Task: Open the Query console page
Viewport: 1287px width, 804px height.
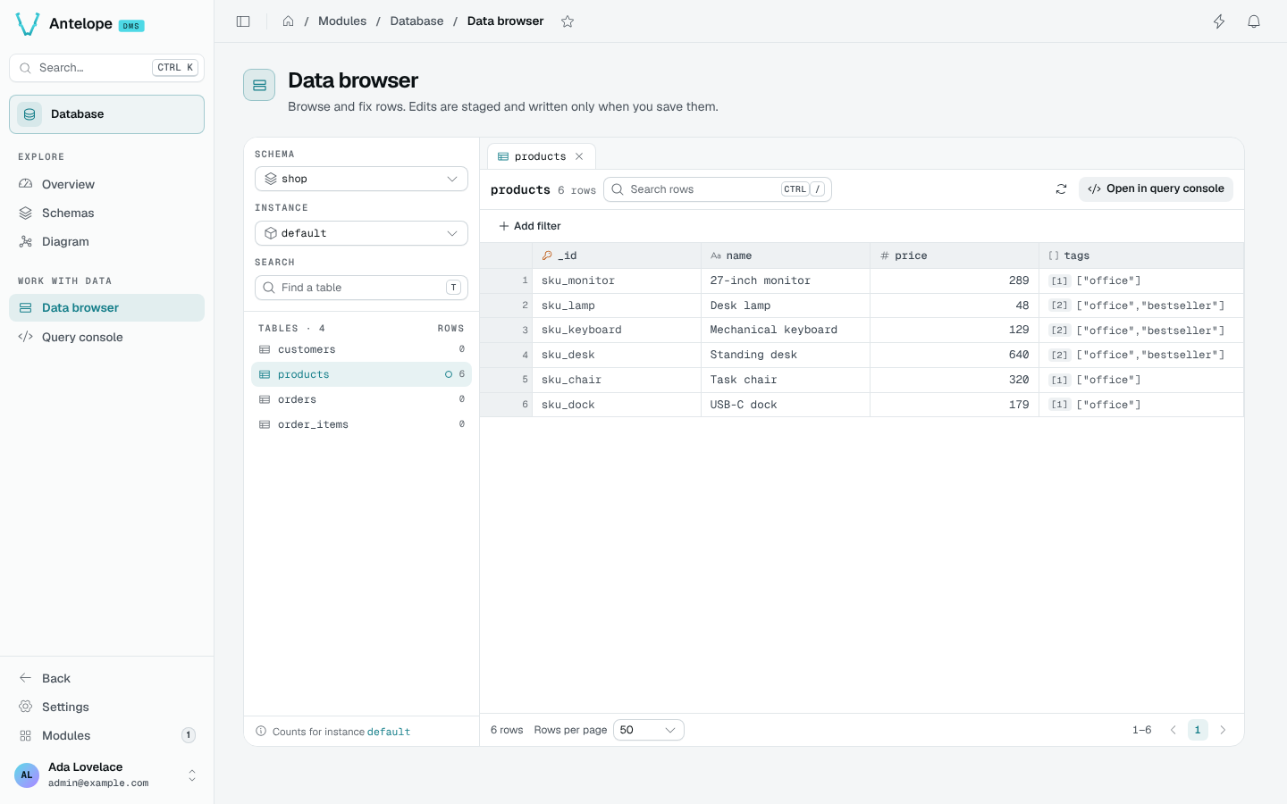Action: pos(106,337)
